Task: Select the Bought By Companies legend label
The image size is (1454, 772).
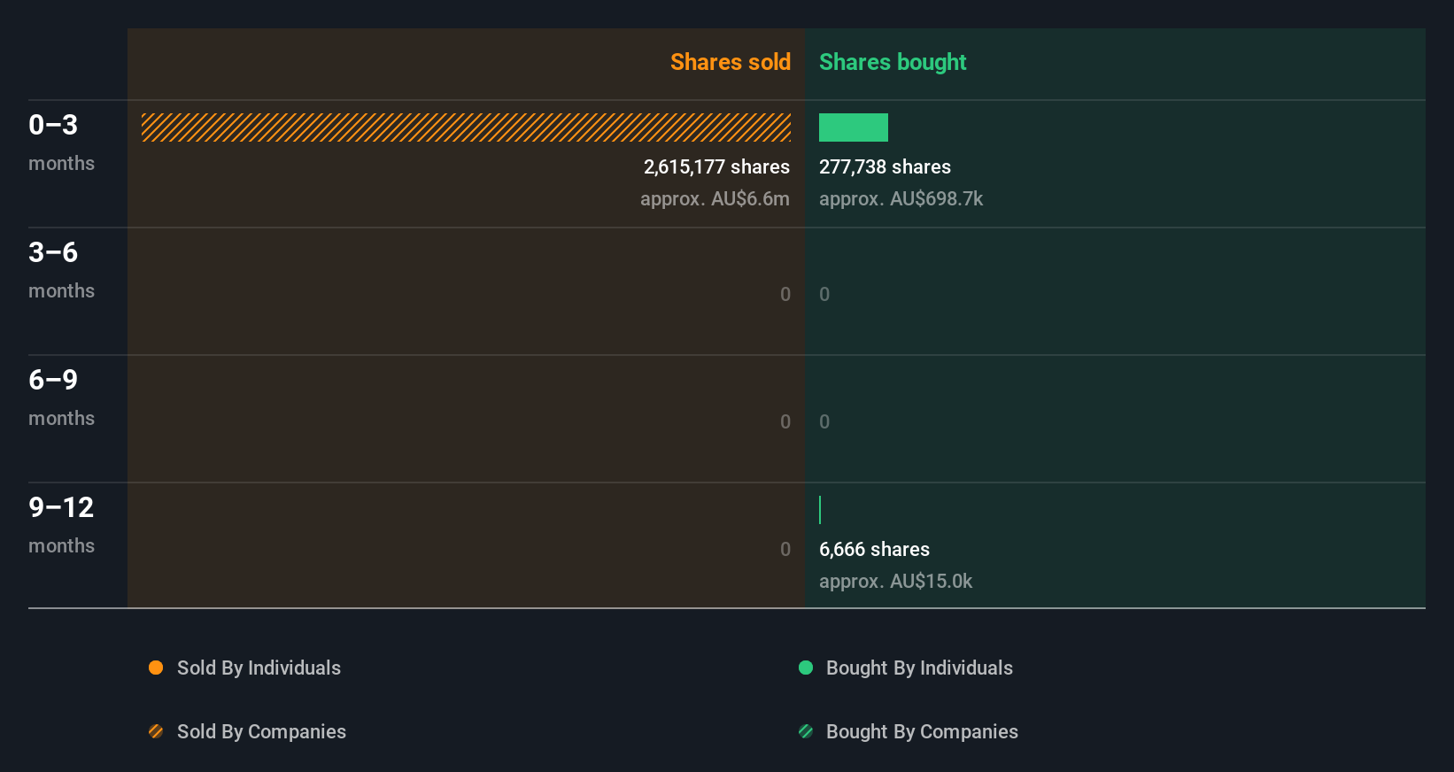Action: (922, 732)
